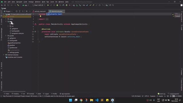Open the Pixel 2 API 29 device dropdown
Image resolution: width=183 pixels, height=103 pixels.
click(39, 5)
